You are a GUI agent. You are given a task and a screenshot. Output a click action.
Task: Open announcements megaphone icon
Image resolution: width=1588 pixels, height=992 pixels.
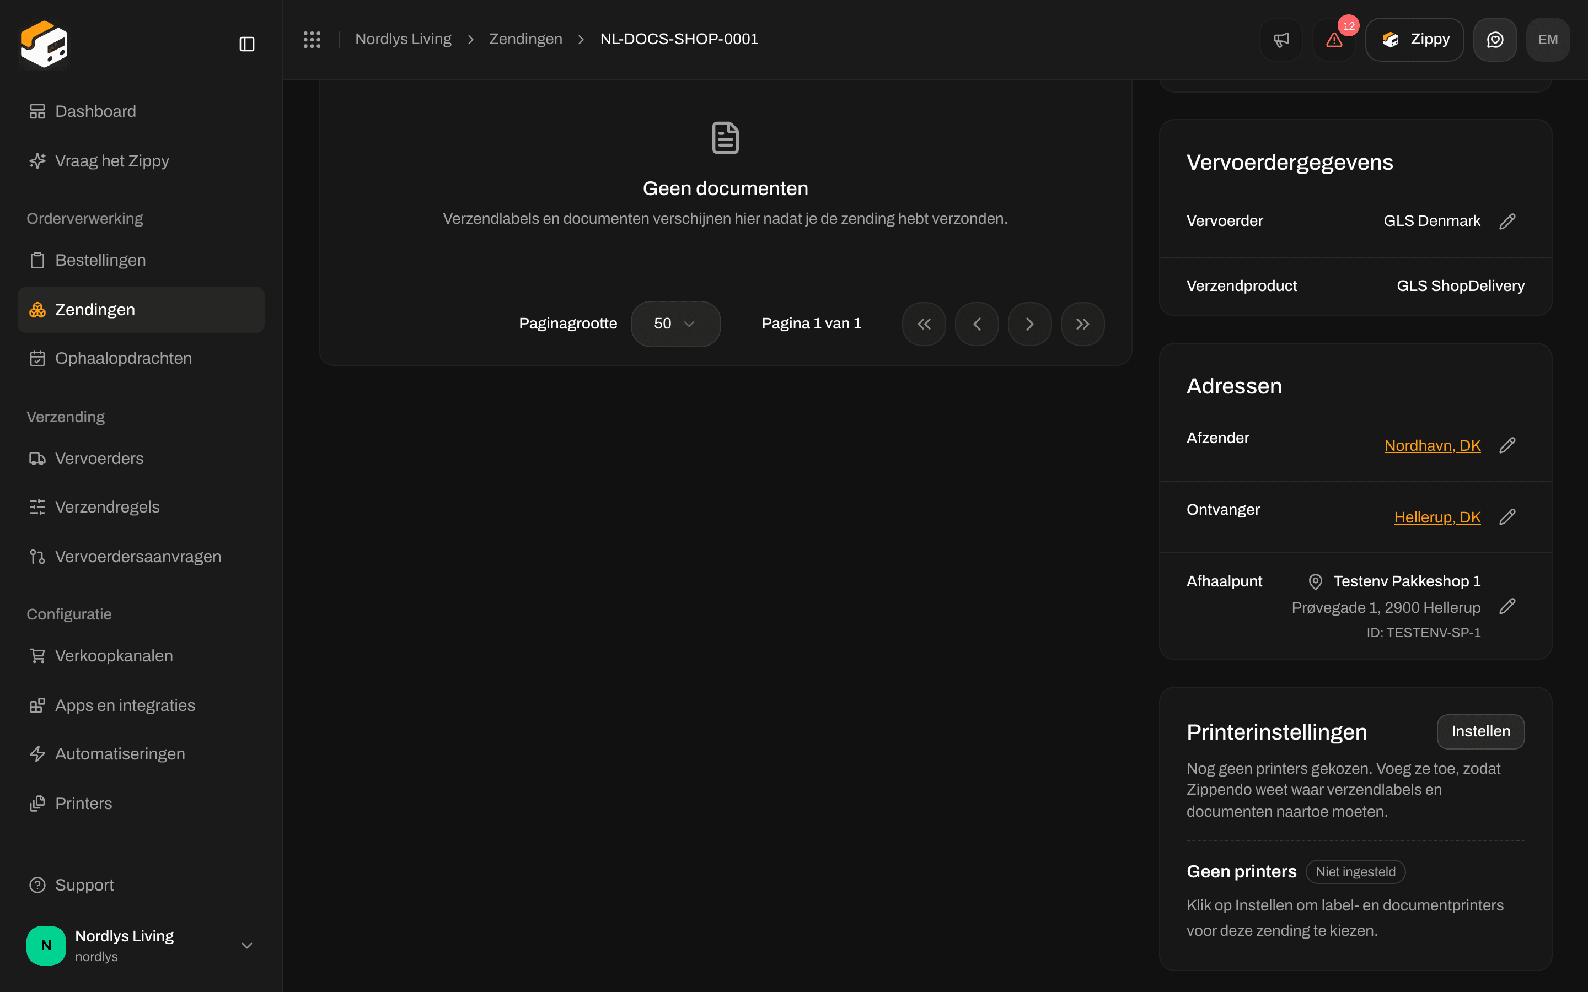coord(1281,39)
